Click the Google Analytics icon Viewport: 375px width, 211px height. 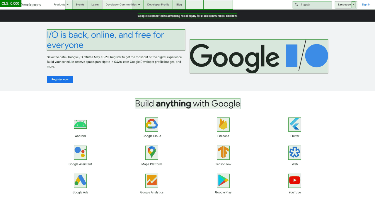coord(151,181)
